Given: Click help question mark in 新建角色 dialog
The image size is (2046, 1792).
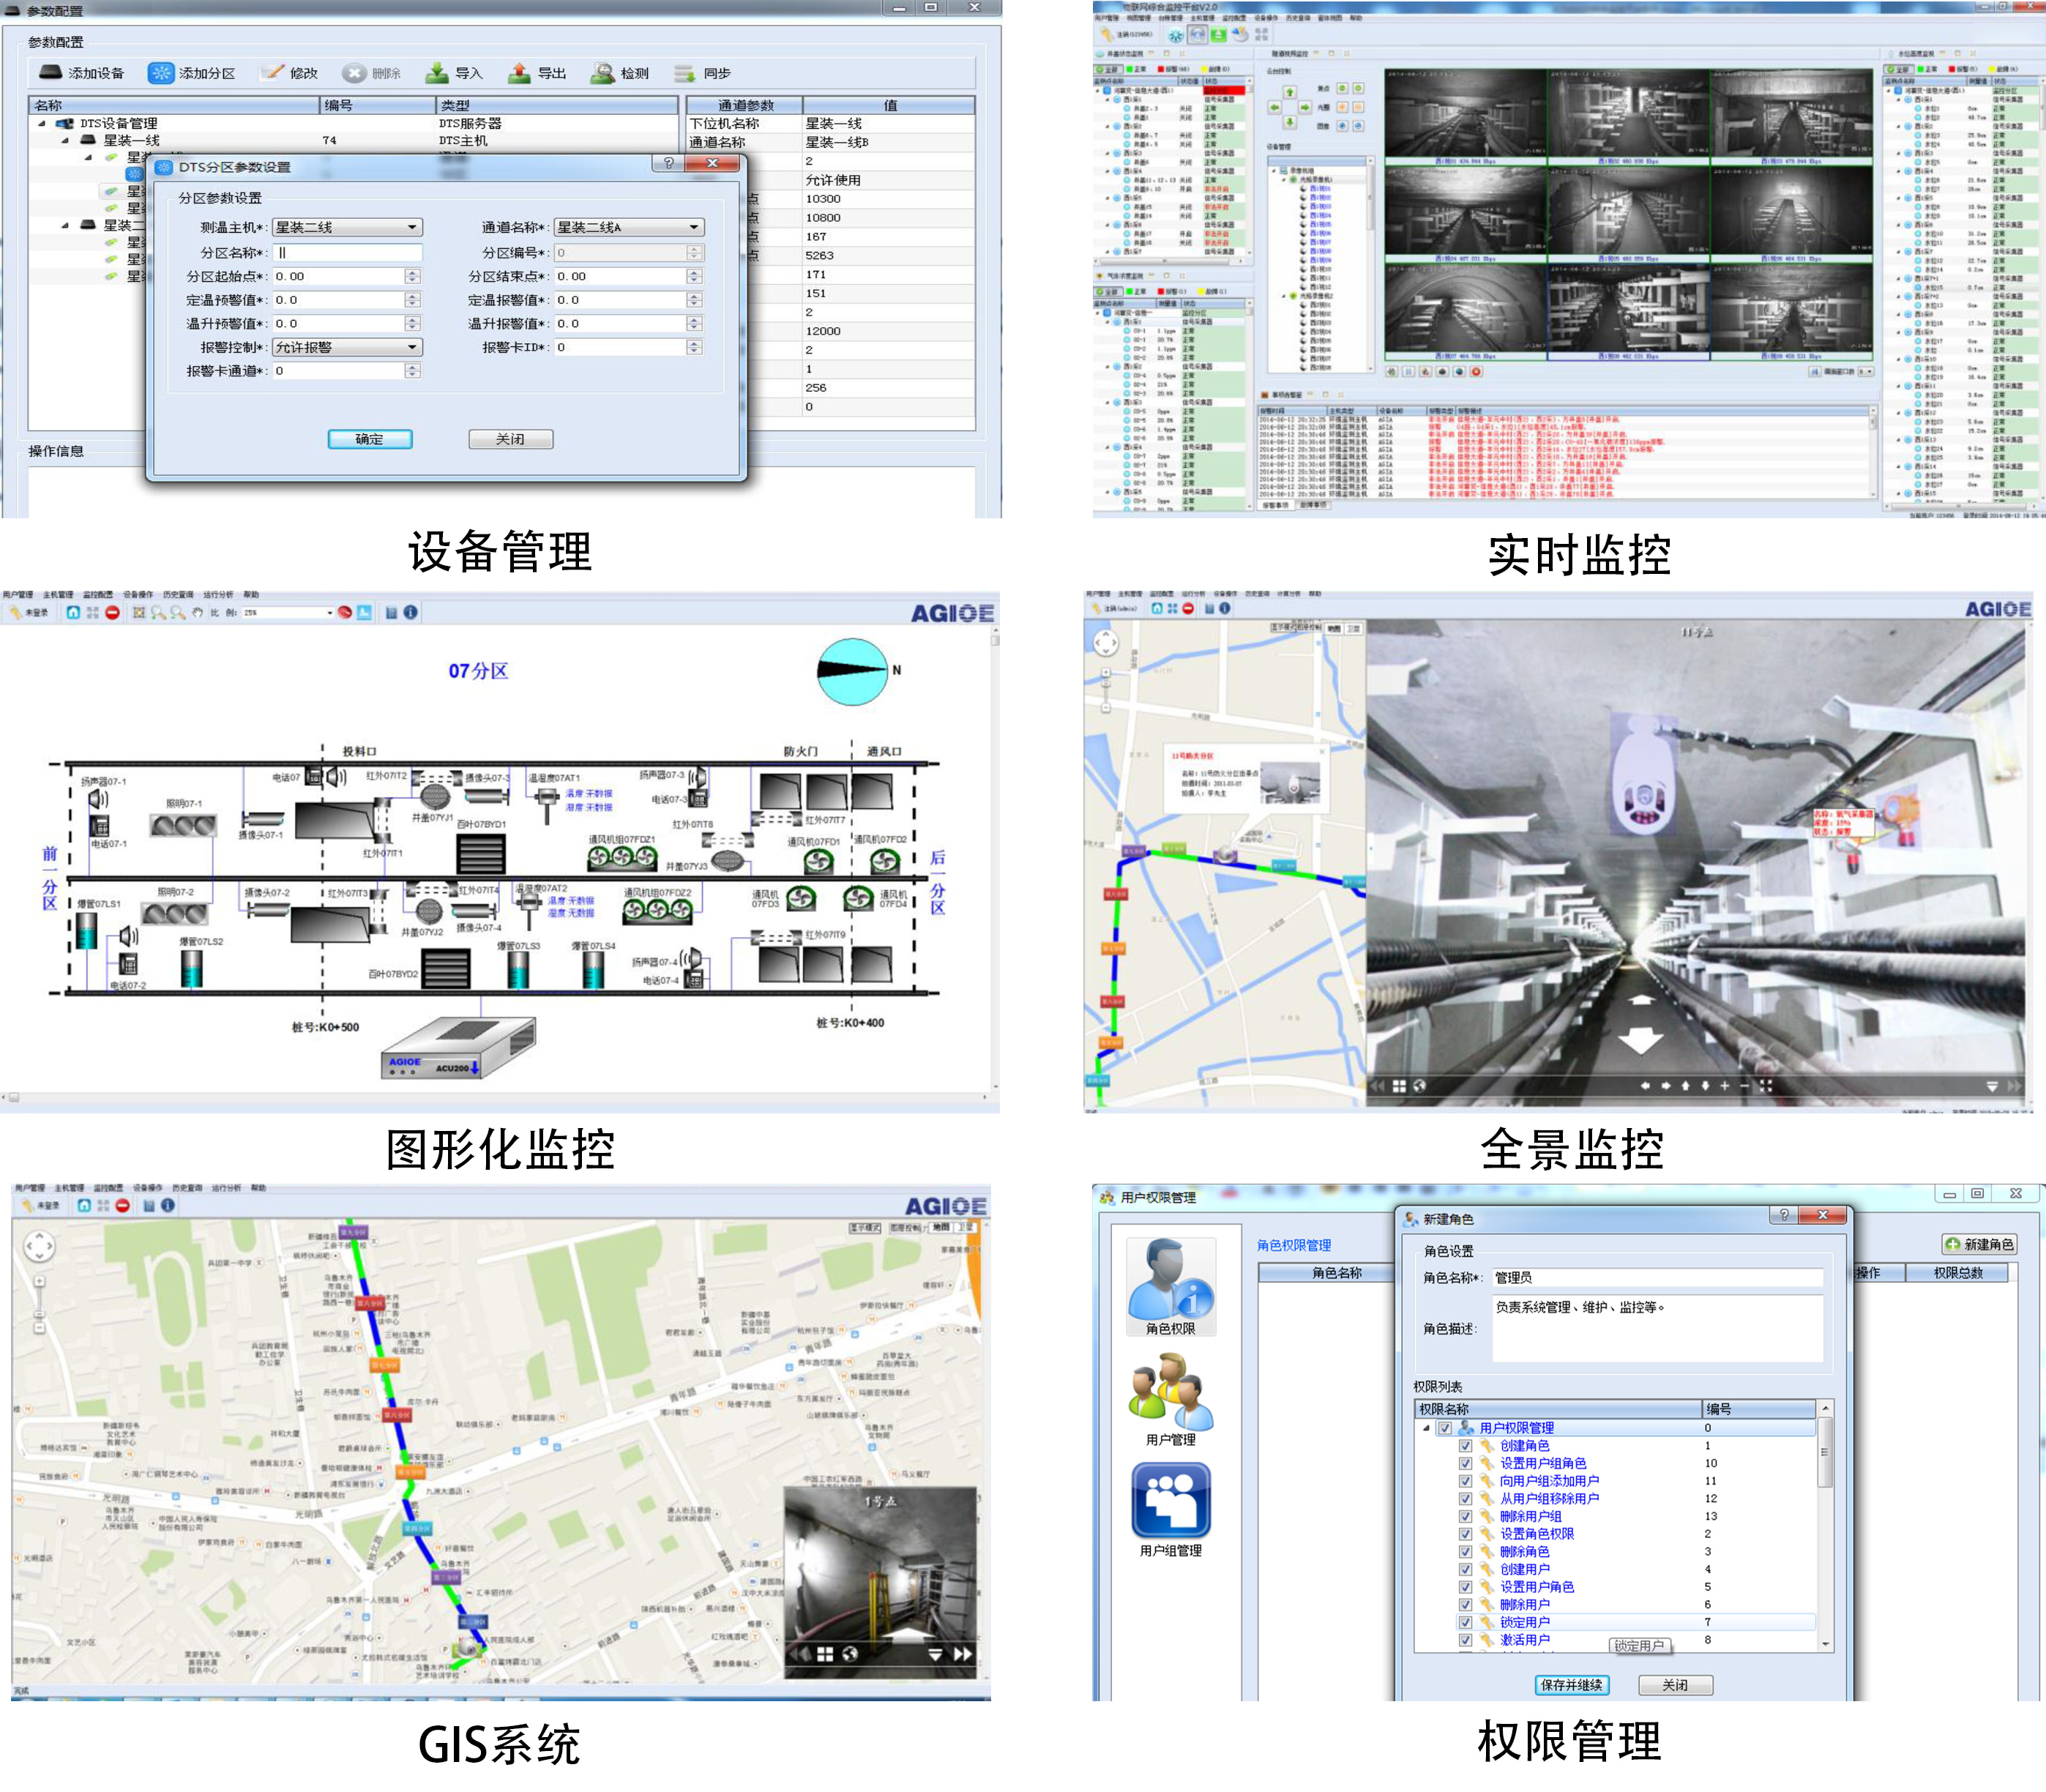Looking at the screenshot, I should coord(1783,1214).
